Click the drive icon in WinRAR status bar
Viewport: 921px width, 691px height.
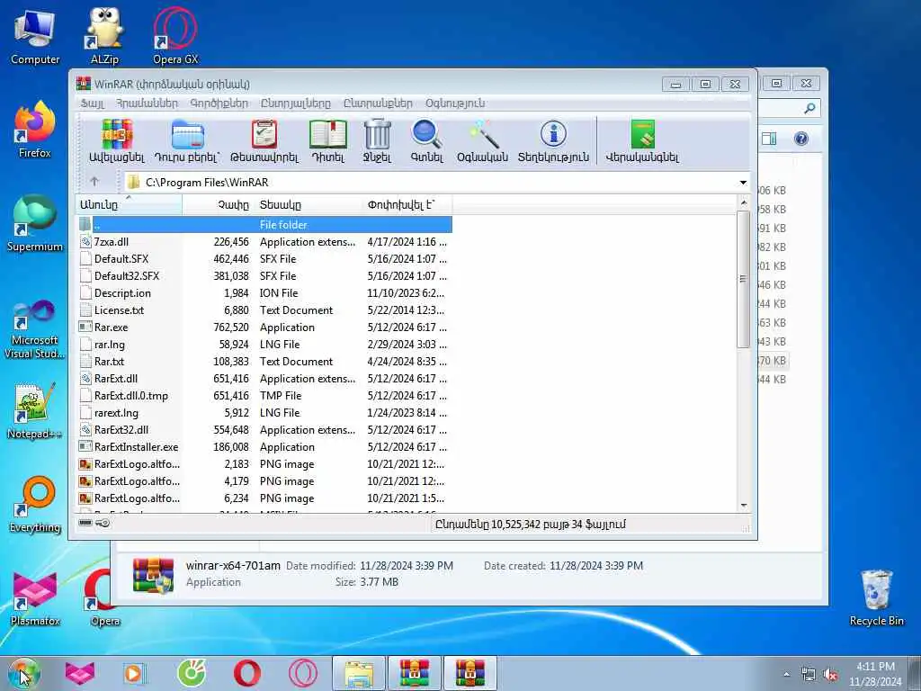click(85, 523)
